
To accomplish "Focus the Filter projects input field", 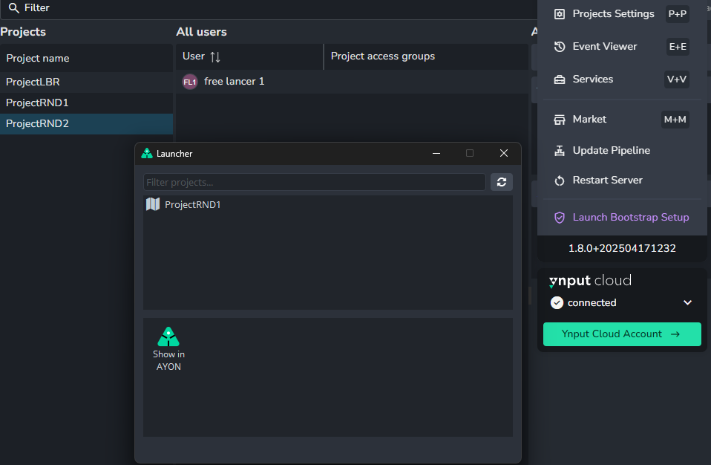I will [x=314, y=182].
